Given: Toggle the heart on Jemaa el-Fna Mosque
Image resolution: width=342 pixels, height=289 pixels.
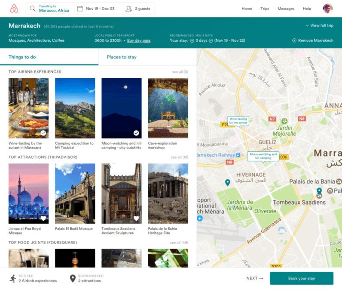Looking at the screenshot, I should coord(43,218).
